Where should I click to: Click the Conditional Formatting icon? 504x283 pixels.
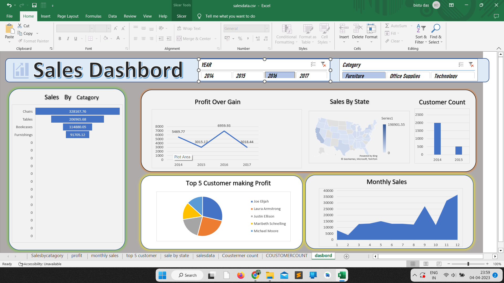click(x=286, y=29)
